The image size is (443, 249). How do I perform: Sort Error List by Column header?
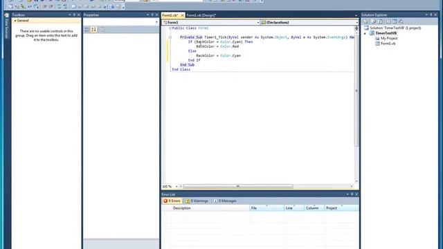click(314, 208)
